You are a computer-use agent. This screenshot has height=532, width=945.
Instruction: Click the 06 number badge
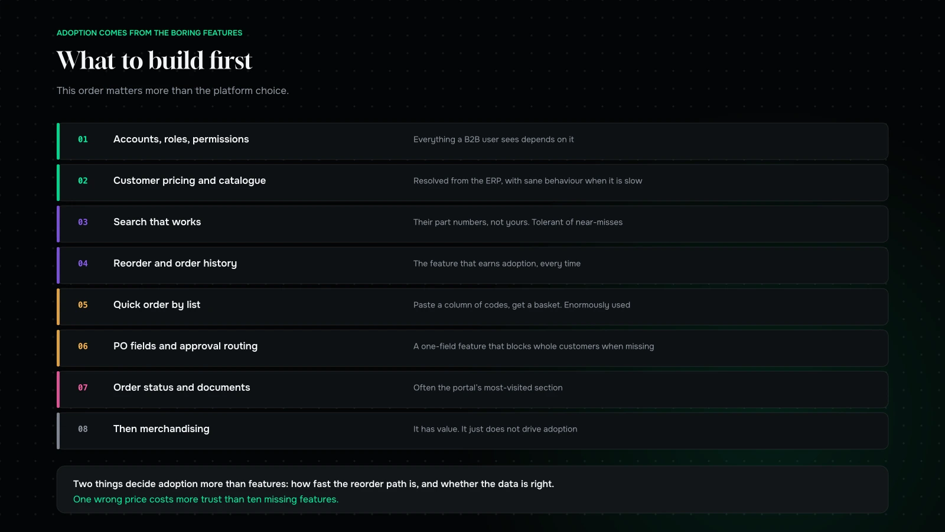click(x=83, y=346)
